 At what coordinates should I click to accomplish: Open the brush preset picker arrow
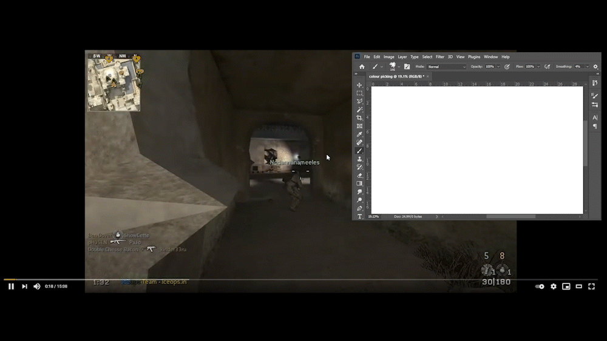pyautogui.click(x=399, y=67)
